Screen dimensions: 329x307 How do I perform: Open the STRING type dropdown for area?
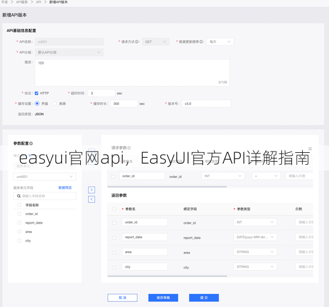(255, 252)
